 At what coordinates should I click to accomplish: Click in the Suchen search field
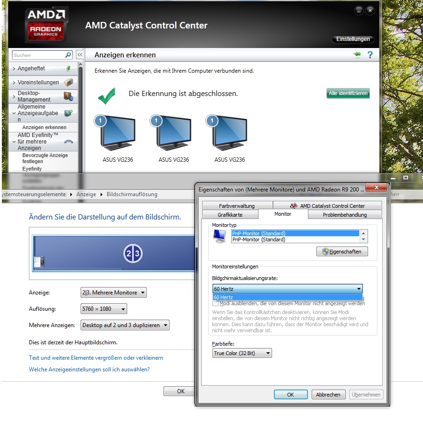point(39,55)
